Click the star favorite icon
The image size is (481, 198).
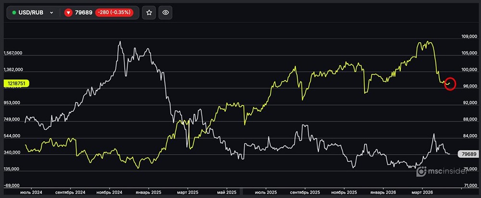pyautogui.click(x=149, y=12)
